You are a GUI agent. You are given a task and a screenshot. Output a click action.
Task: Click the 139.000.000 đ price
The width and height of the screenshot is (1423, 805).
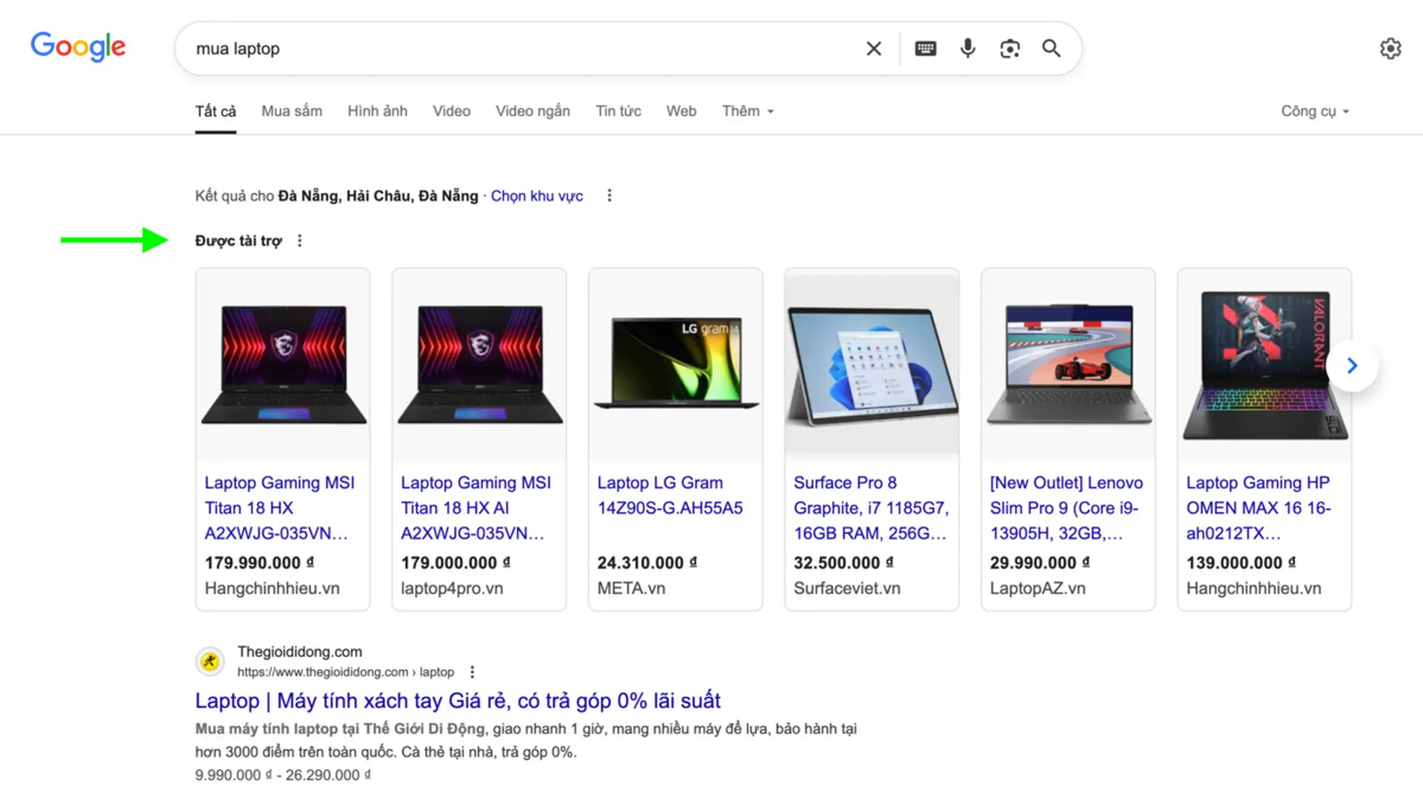tap(1241, 563)
